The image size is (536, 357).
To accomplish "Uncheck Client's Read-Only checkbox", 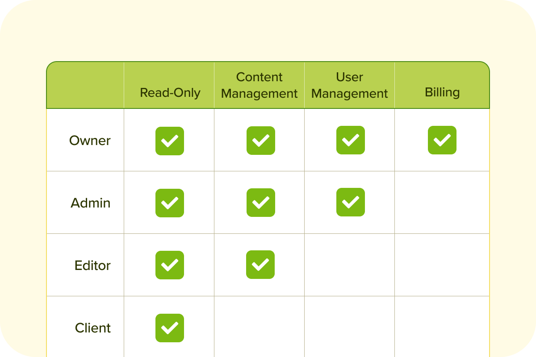I will (170, 328).
